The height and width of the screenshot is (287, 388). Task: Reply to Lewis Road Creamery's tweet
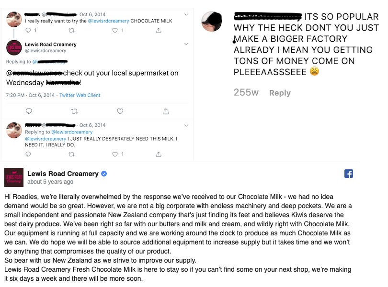(x=29, y=111)
